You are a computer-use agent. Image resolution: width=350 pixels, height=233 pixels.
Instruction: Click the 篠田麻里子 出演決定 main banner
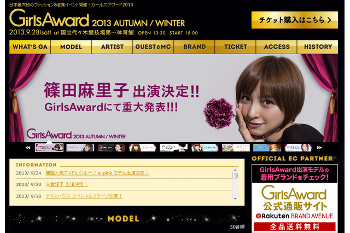pos(174,98)
